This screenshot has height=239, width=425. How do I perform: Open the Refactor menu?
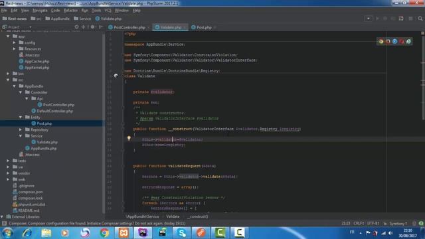[x=70, y=11]
